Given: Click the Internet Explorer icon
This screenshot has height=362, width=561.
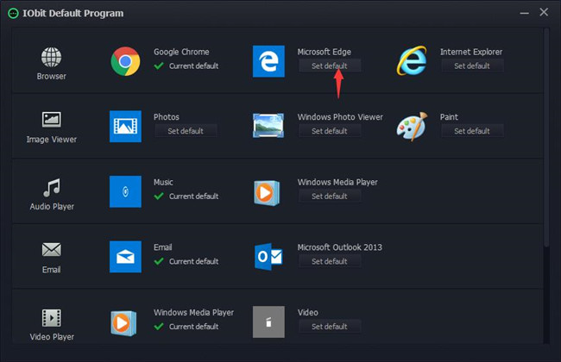Looking at the screenshot, I should pyautogui.click(x=412, y=60).
